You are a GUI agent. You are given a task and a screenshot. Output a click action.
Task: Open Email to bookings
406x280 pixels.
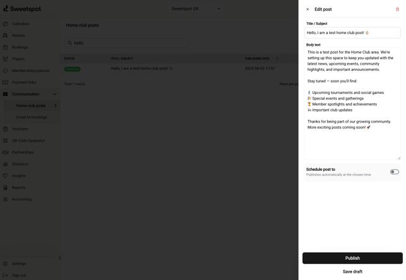point(32,117)
